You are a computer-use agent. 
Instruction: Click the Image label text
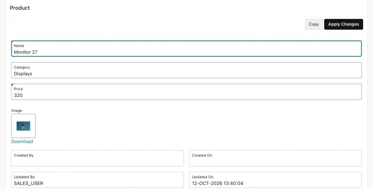(16, 110)
